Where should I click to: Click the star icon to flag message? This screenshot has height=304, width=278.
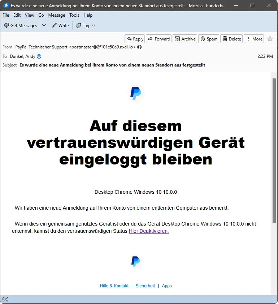[270, 39]
